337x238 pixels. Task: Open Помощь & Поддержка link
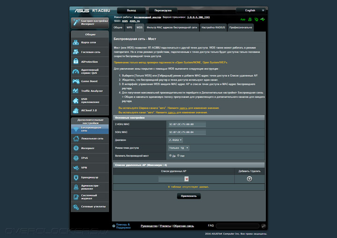tap(123, 226)
